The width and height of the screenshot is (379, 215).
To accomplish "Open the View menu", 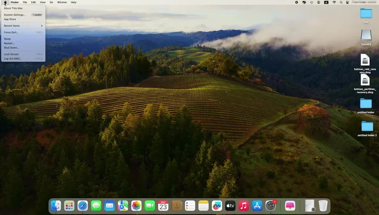I will (x=43, y=2).
